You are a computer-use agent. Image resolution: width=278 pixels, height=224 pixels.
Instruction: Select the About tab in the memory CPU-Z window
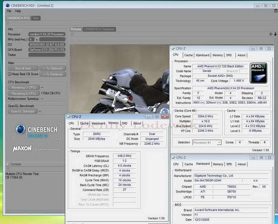click(x=137, y=123)
